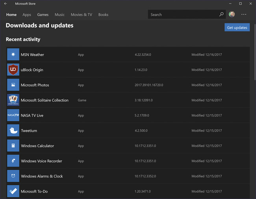The image size is (256, 199).
Task: Click the Tweetium bird icon
Action: point(13,130)
